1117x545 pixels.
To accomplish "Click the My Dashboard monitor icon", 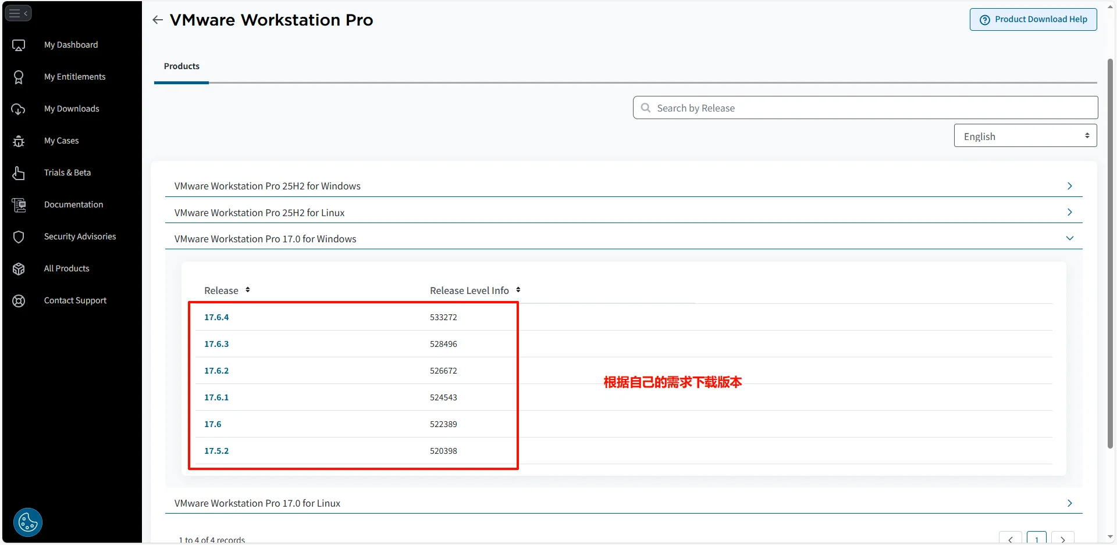I will pos(19,45).
